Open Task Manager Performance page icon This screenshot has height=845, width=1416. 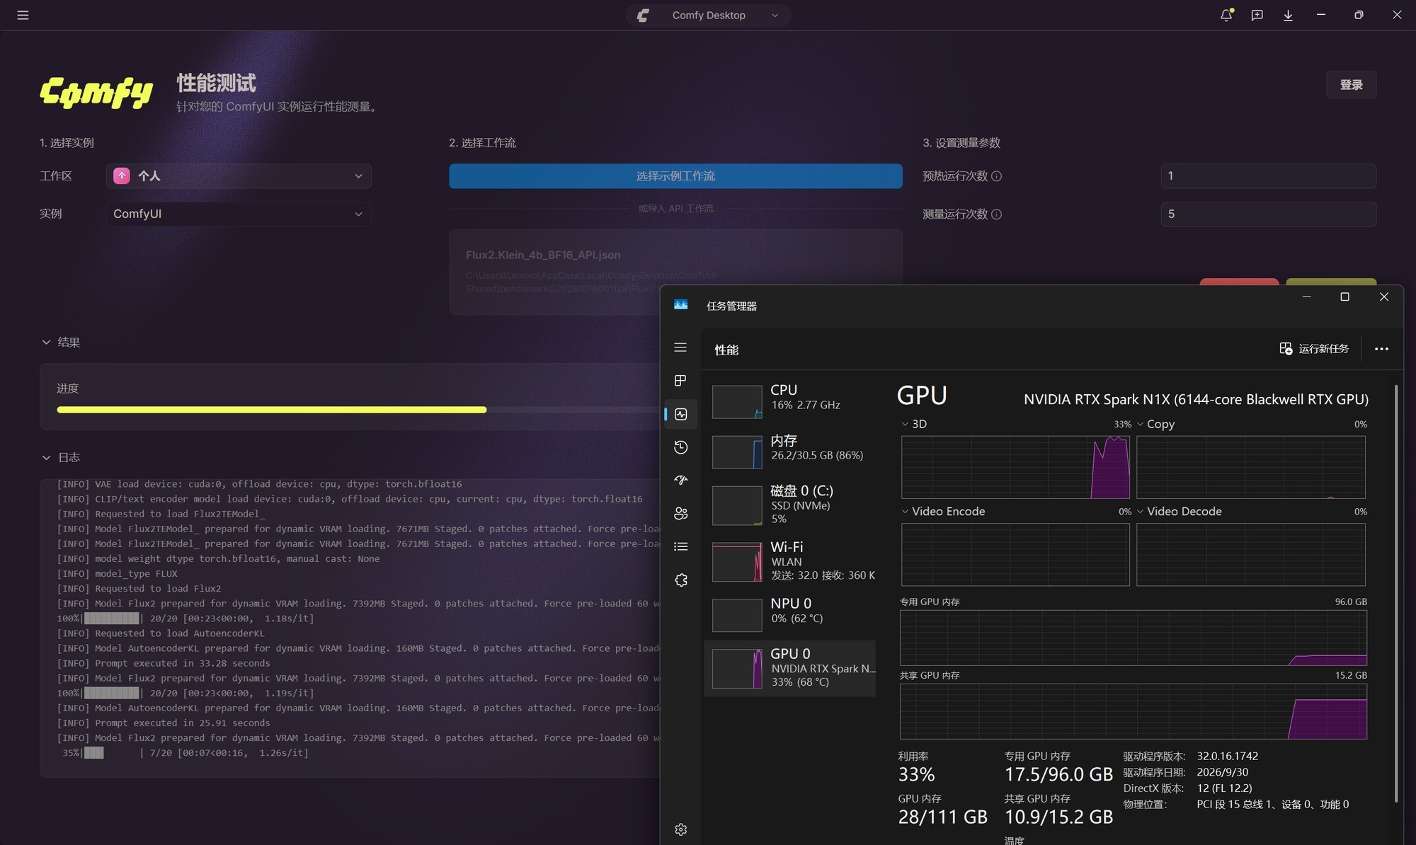[x=680, y=414]
